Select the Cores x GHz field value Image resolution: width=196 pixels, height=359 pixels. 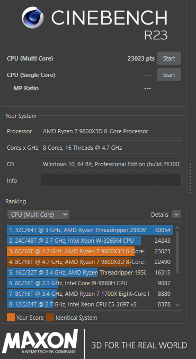pyautogui.click(x=111, y=148)
